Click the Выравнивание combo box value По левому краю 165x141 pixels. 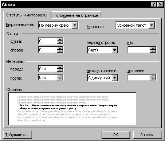tap(55, 25)
